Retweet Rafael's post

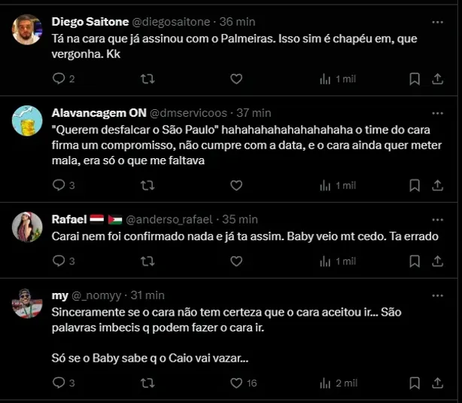click(x=148, y=261)
